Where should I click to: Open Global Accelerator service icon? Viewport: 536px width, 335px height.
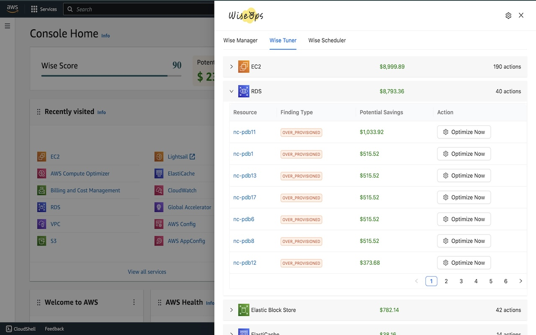(159, 207)
